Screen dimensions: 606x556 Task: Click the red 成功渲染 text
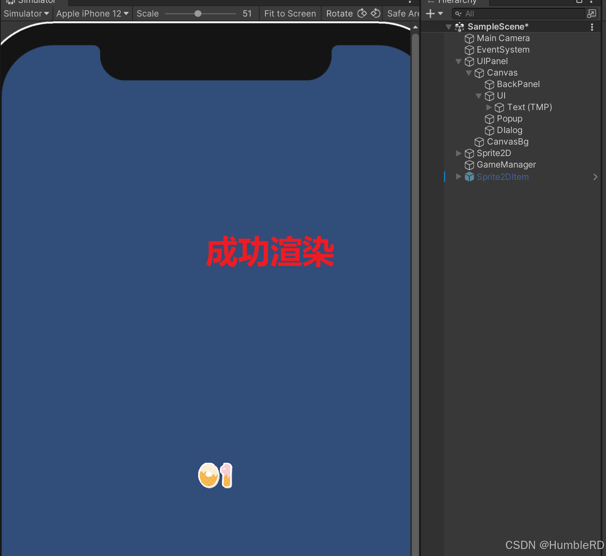tap(270, 251)
